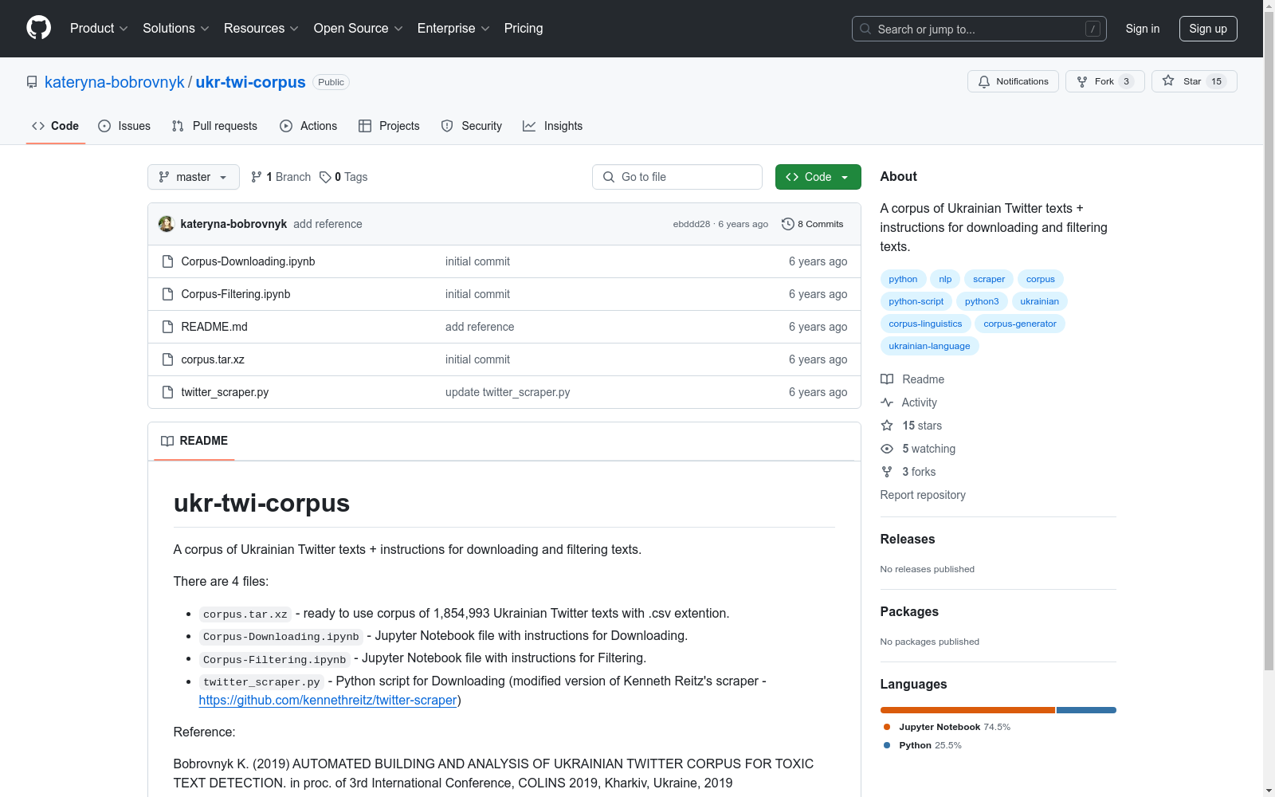
Task: Expand the Solutions menu
Action: (x=176, y=29)
